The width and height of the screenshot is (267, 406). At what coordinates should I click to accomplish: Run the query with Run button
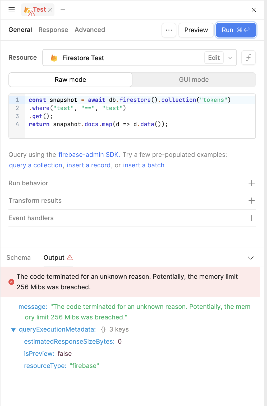(x=236, y=30)
